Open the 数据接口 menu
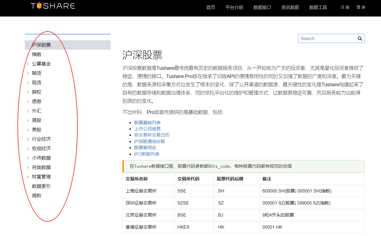Image resolution: width=381 pixels, height=236 pixels. [262, 7]
